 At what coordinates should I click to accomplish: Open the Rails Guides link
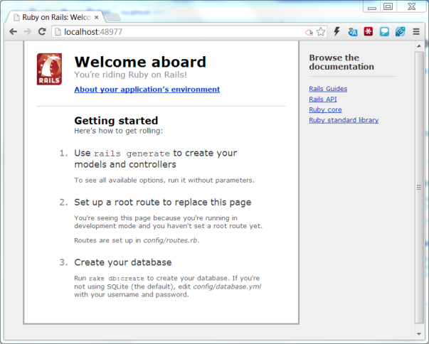point(328,89)
